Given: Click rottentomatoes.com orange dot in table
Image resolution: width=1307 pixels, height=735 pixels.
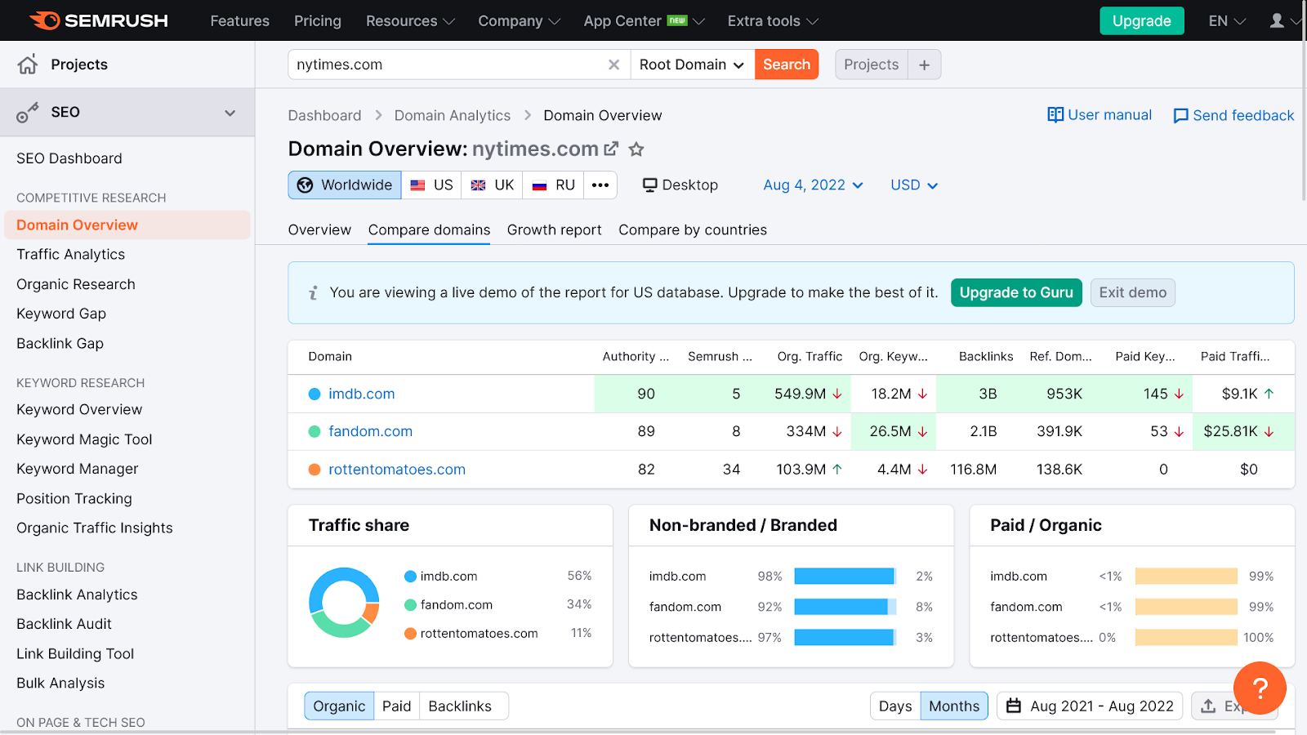Looking at the screenshot, I should click(x=314, y=470).
